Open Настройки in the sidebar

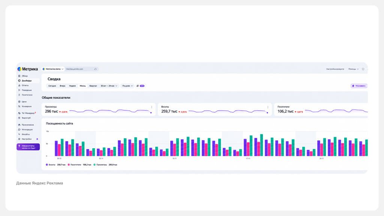25,139
